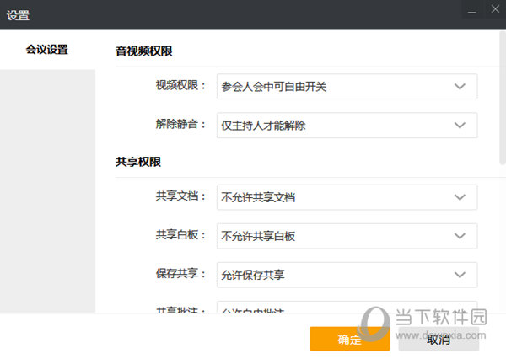The image size is (506, 359).
Task: Click the 设置 window title text
Action: click(18, 15)
